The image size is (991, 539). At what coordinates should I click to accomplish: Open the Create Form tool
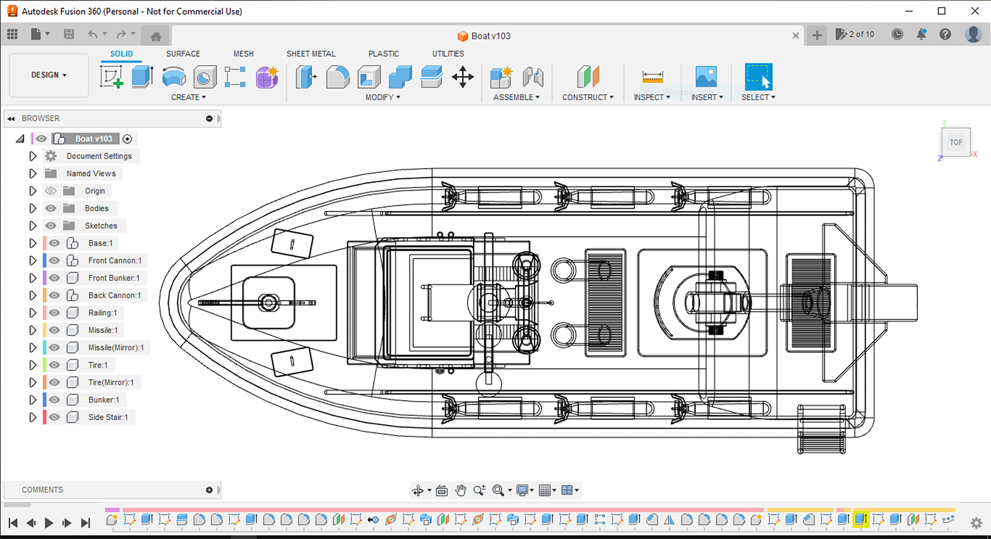pos(267,77)
